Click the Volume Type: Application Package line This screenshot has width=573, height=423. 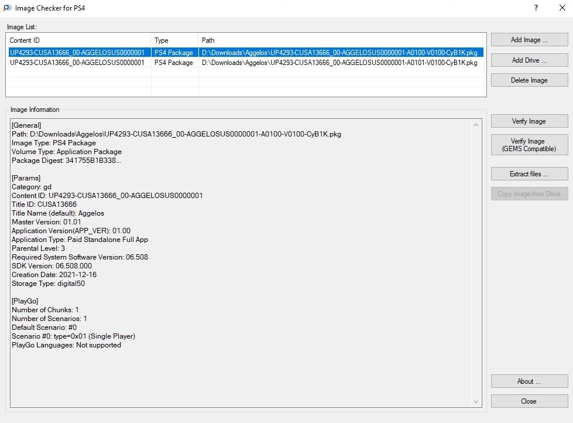point(67,152)
